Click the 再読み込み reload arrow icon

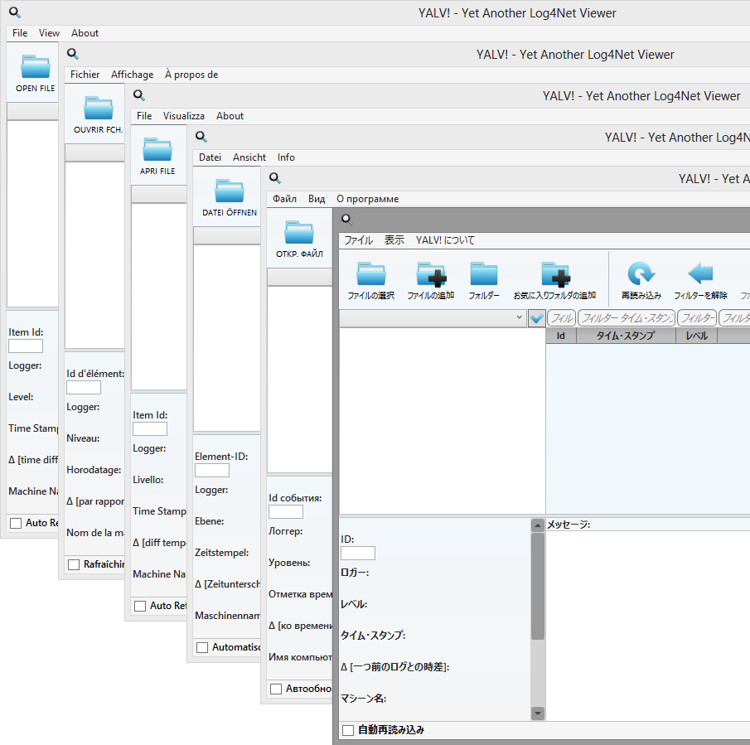coord(641,273)
